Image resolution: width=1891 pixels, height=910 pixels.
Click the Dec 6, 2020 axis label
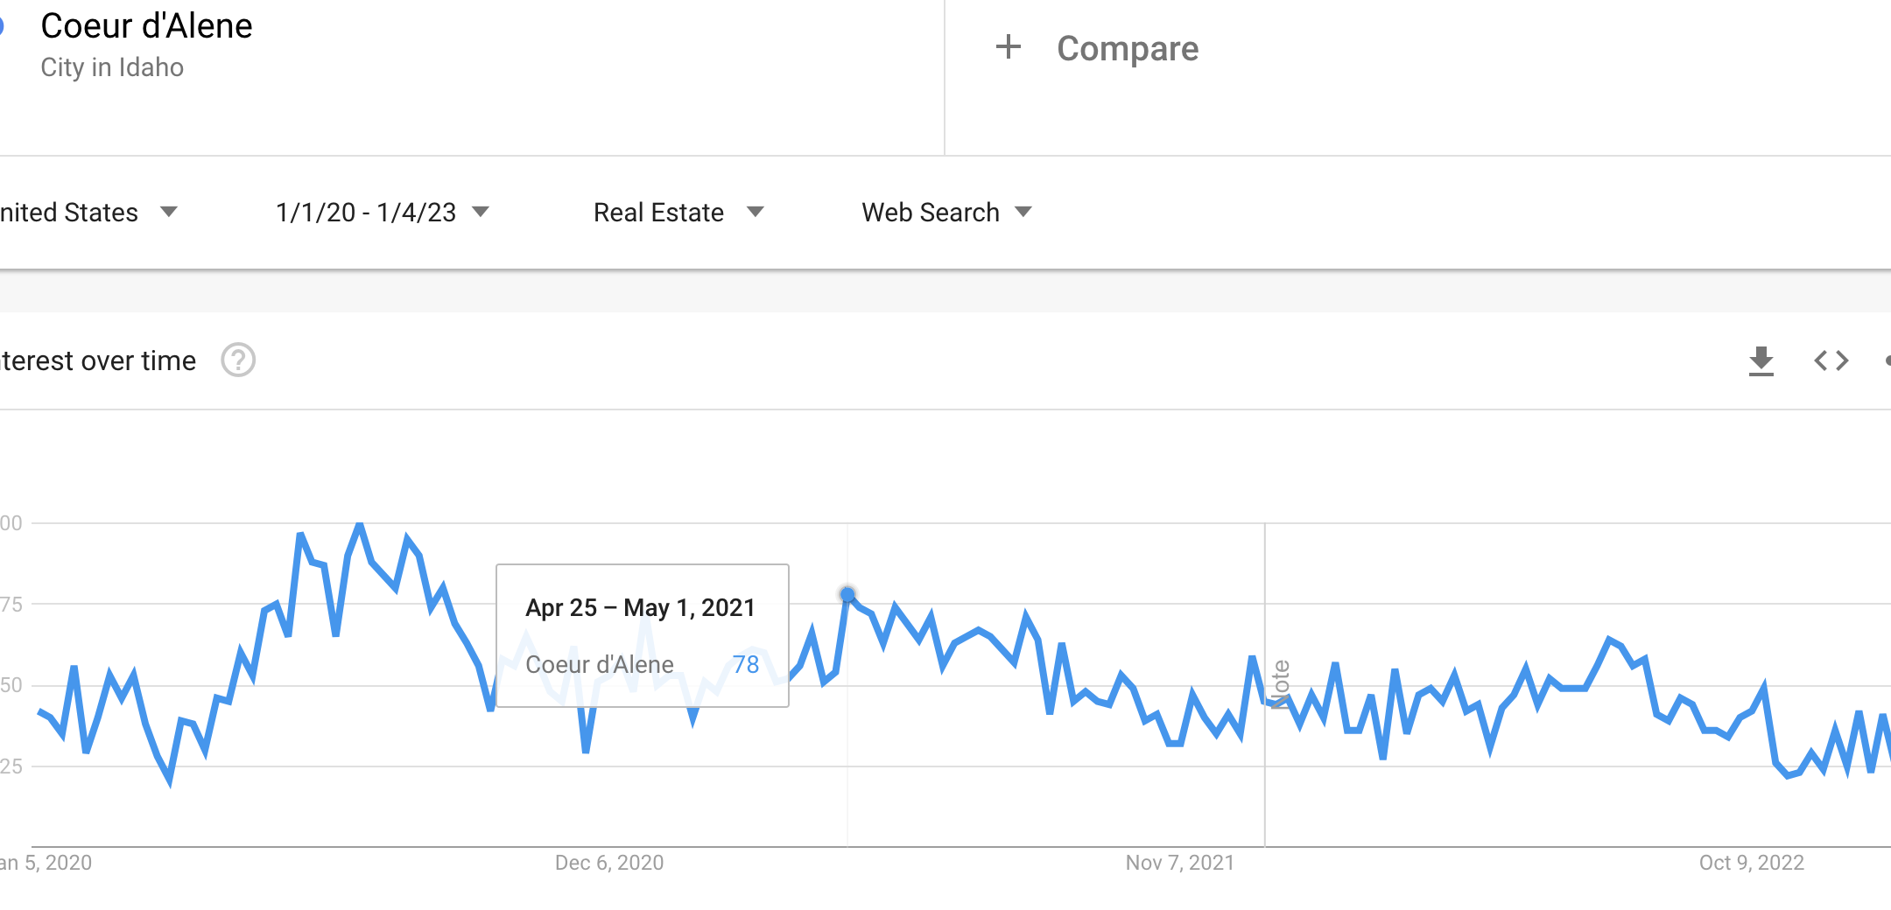pos(609,863)
